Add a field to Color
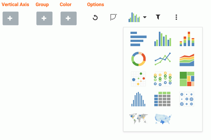The width and height of the screenshot is (211, 140). tap(69, 18)
